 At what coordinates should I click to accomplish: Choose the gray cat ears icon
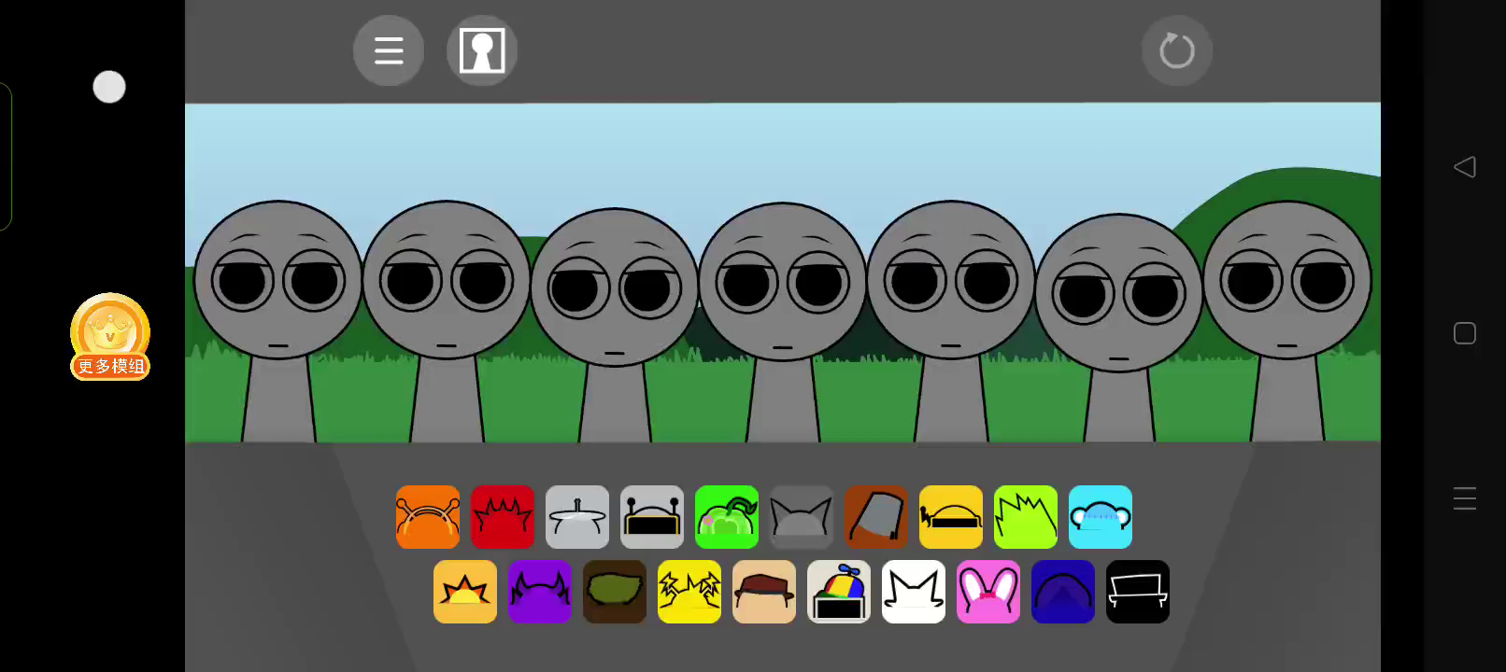(802, 517)
